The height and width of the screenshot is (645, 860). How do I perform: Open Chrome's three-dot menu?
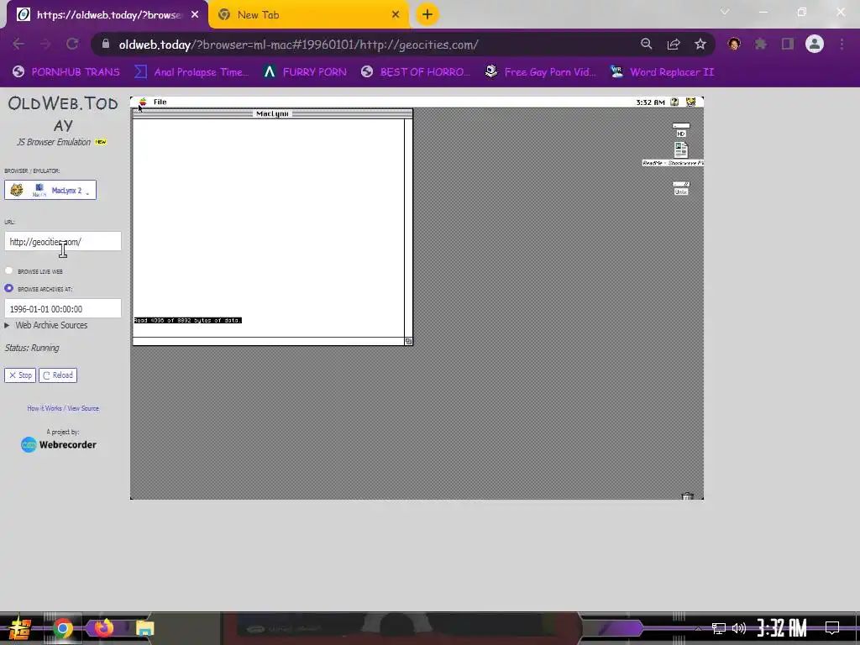[842, 45]
